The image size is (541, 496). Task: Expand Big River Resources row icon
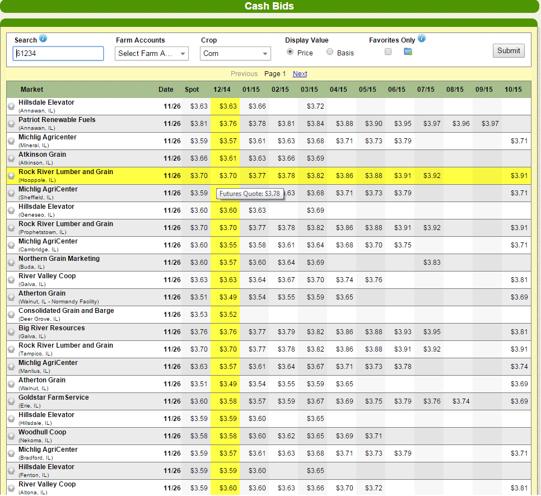pos(11,332)
